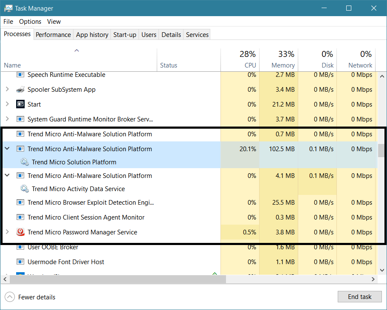Image resolution: width=387 pixels, height=310 pixels.
Task: Collapse the sort arrow above Name column
Action: [x=77, y=51]
